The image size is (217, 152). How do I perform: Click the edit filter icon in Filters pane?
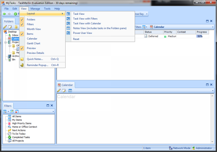point(12,111)
